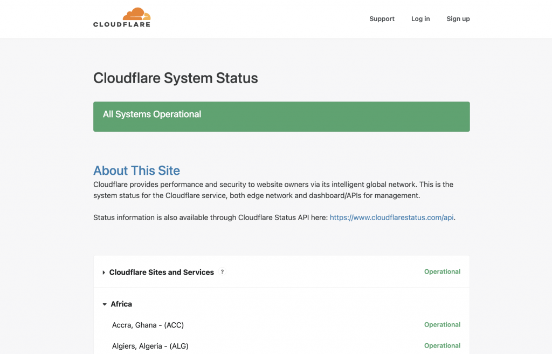
Task: Open the Log in page
Action: pos(420,19)
